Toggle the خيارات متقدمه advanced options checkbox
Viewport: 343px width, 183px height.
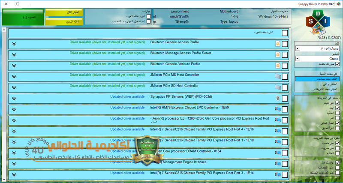click(337, 64)
